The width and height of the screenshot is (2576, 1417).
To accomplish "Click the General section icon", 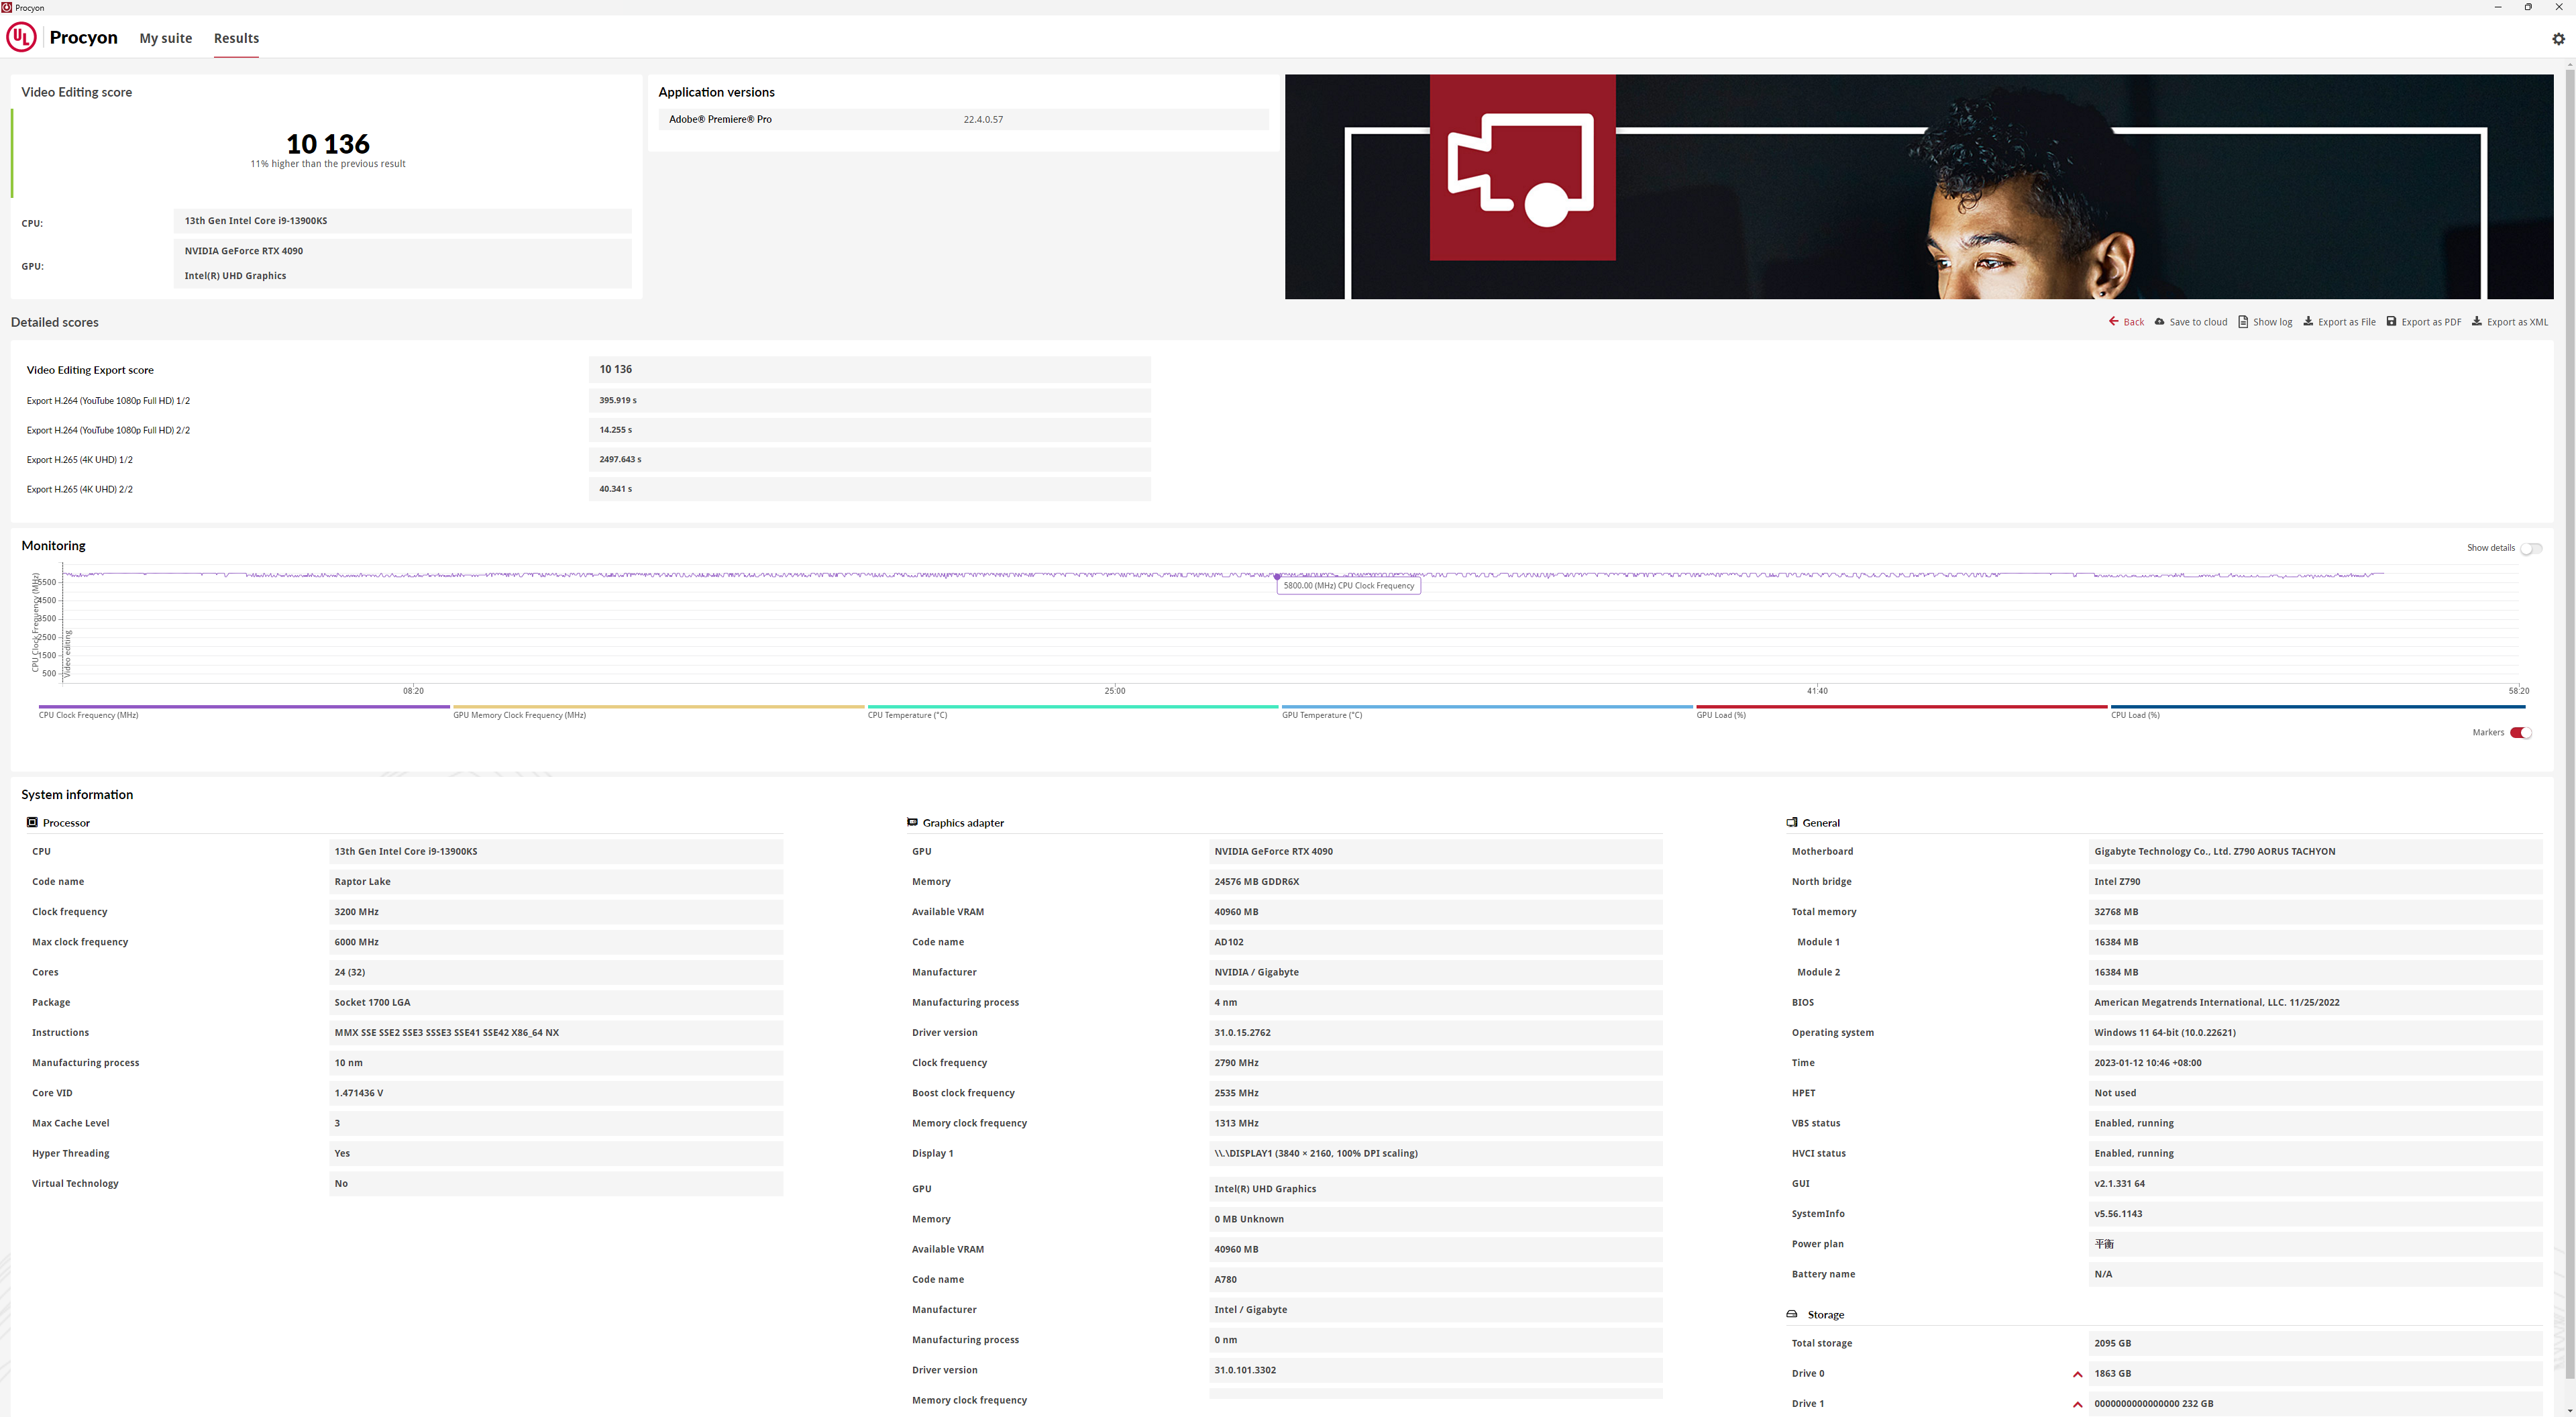I will pos(1792,823).
